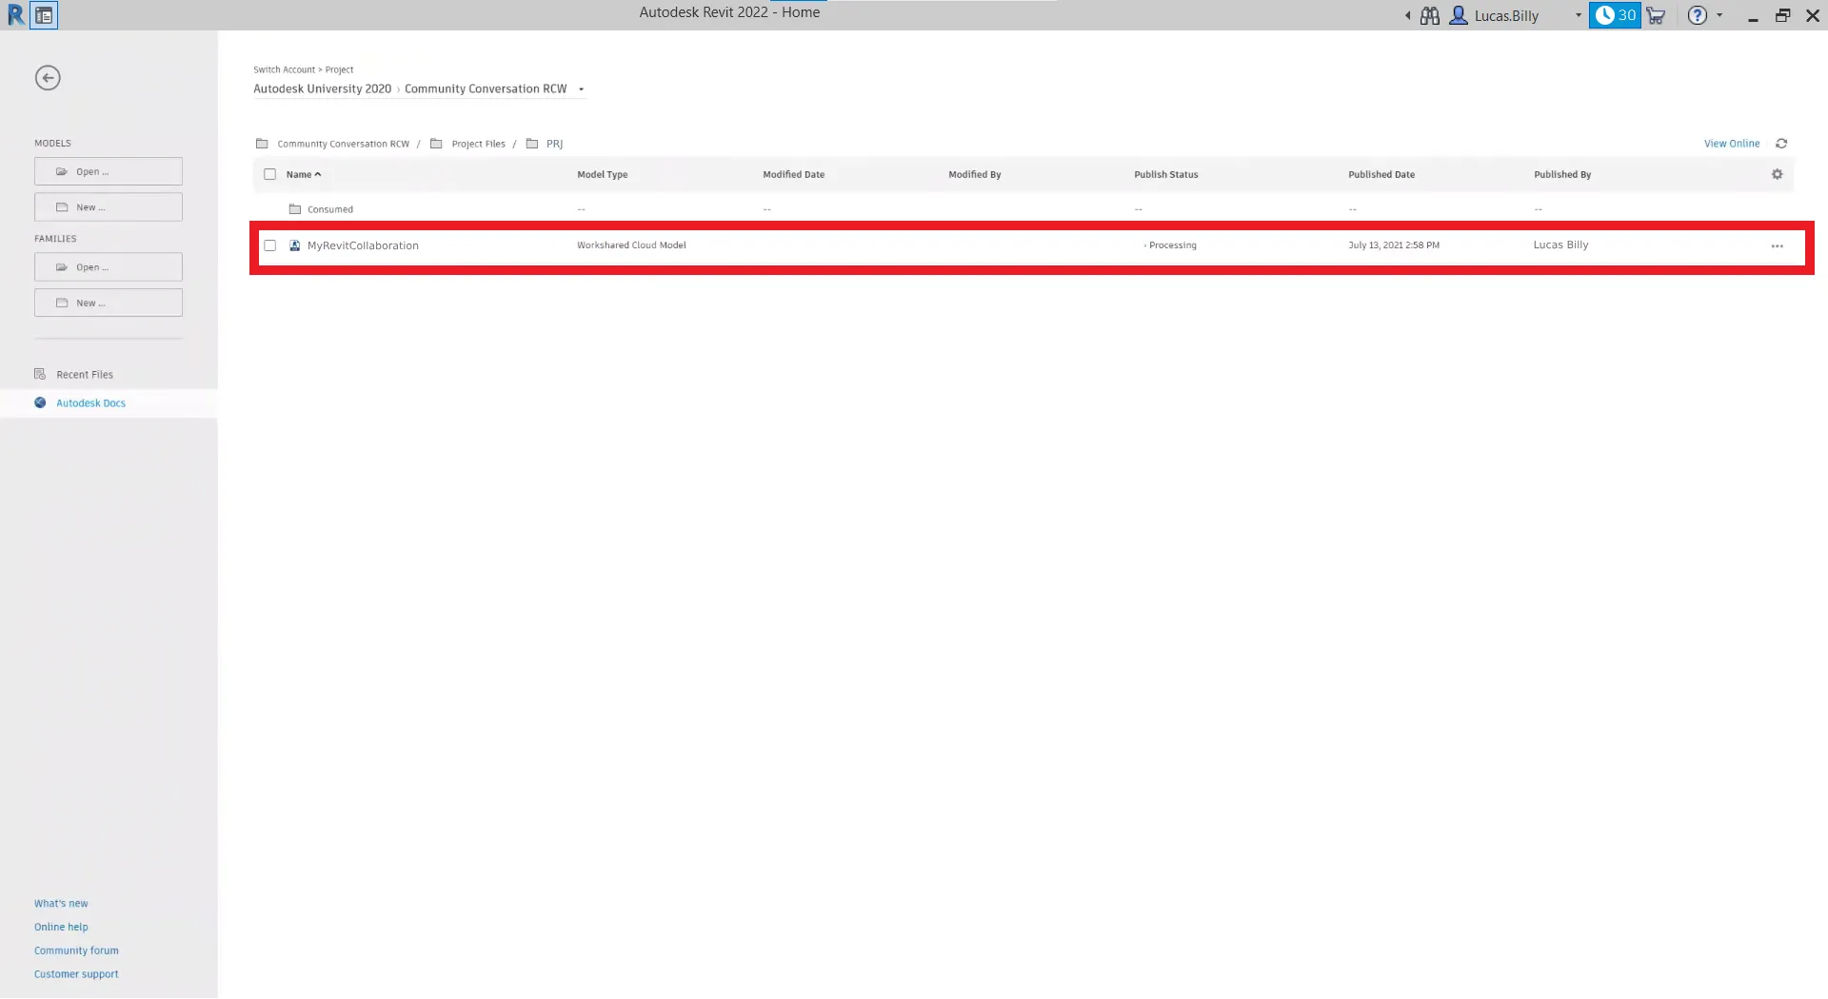Click the Model Type column header
The height and width of the screenshot is (999, 1828).
(602, 174)
